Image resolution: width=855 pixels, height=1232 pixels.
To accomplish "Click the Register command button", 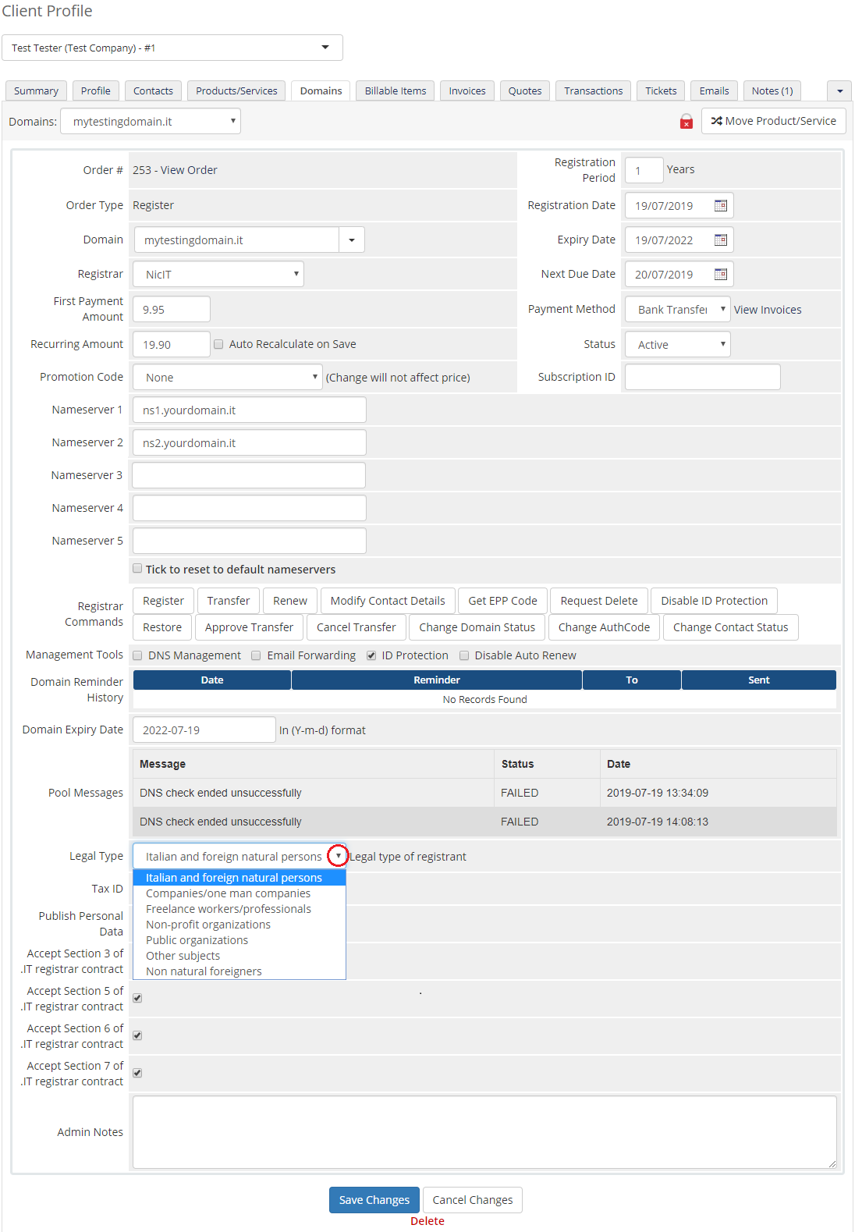I will (163, 601).
